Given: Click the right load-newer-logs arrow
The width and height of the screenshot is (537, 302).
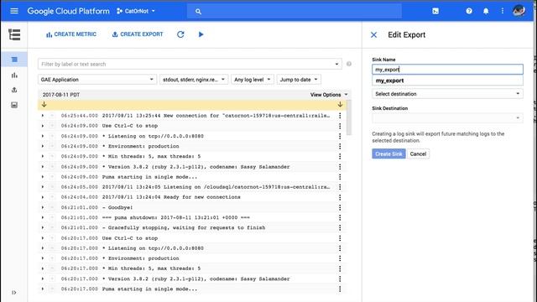Looking at the screenshot, I should [x=340, y=104].
